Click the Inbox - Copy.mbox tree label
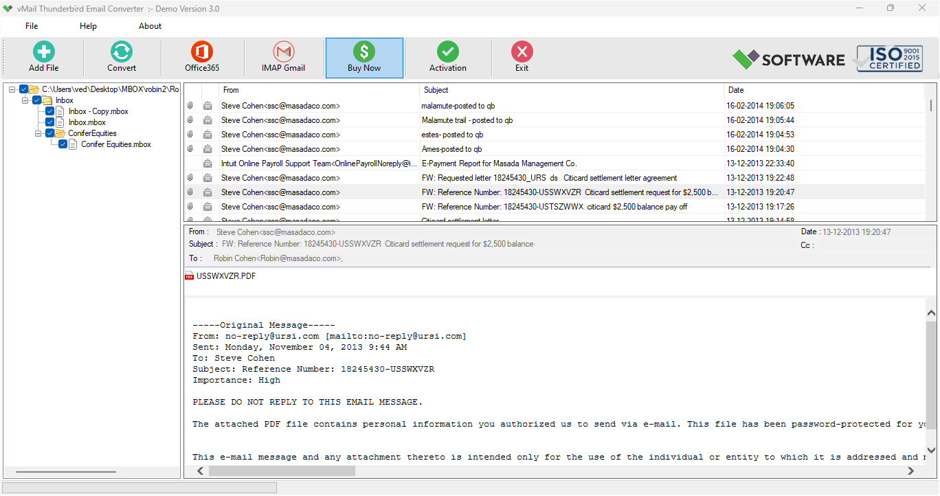The width and height of the screenshot is (940, 496). click(x=98, y=111)
